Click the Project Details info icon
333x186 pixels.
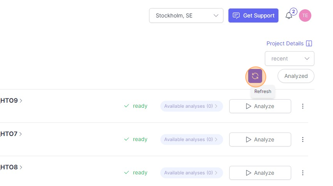(309, 43)
